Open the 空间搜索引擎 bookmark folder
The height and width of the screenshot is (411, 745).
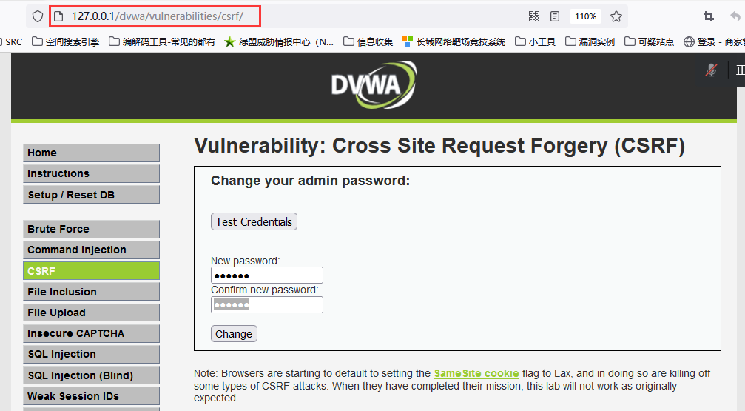66,42
